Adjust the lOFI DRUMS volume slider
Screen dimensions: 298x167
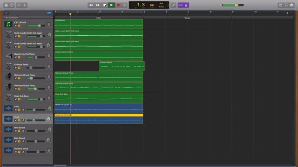click(x=36, y=26)
